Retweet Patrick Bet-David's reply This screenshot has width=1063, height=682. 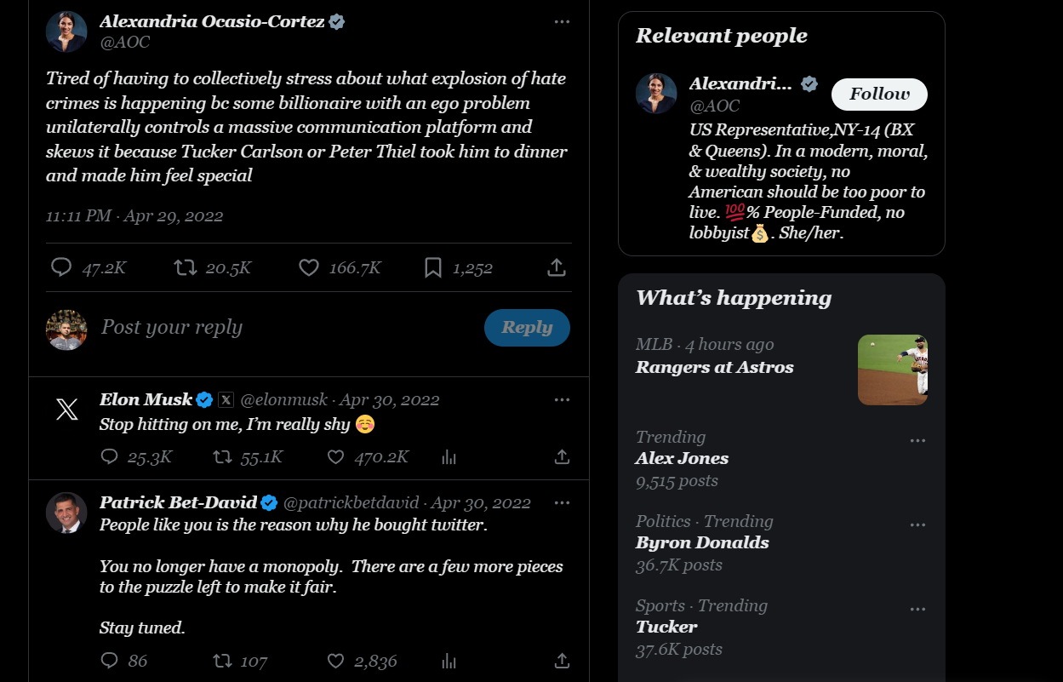coord(222,661)
